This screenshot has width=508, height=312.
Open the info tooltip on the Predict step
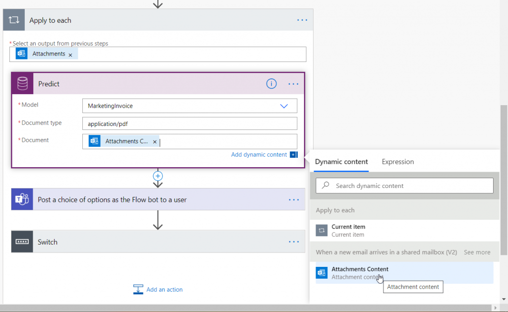pyautogui.click(x=271, y=83)
